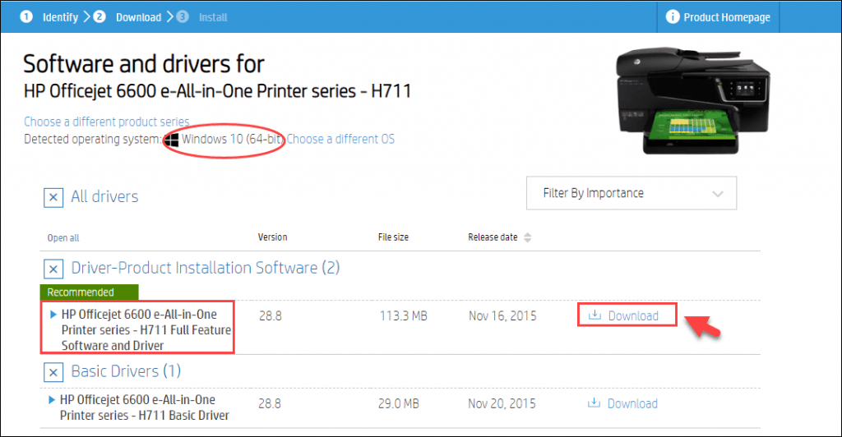Click the 113.3 MB file size value
Screen dimensions: 842x437
pos(403,315)
